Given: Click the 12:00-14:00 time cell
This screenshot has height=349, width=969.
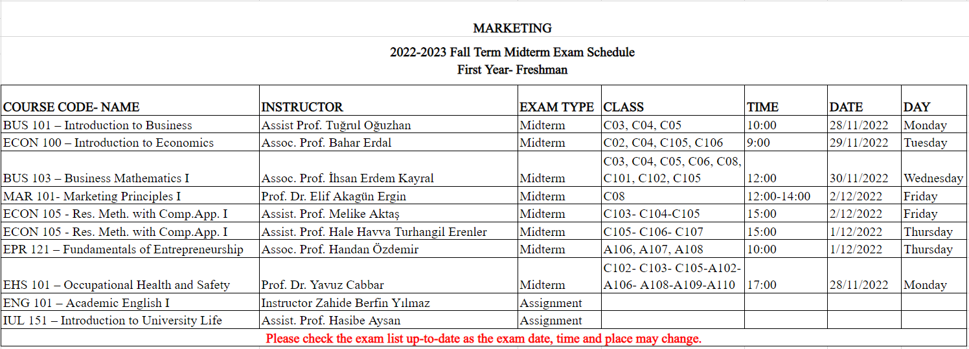Looking at the screenshot, I should [x=786, y=196].
